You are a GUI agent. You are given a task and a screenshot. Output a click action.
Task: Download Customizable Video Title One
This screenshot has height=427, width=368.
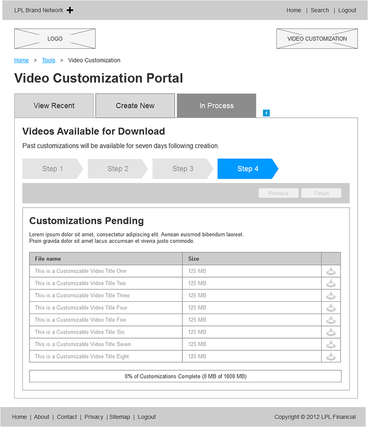point(331,271)
